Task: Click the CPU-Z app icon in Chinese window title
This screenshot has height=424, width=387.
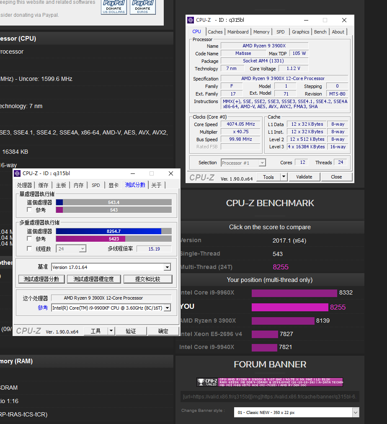Action: point(17,173)
